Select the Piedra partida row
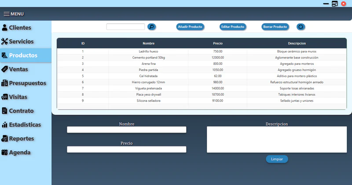This screenshot has height=185, width=352. coord(202,70)
